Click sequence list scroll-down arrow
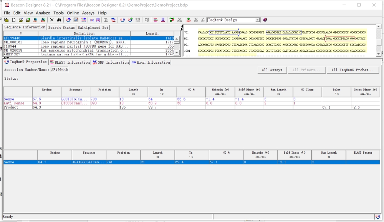This screenshot has height=222, width=384. (x=177, y=53)
